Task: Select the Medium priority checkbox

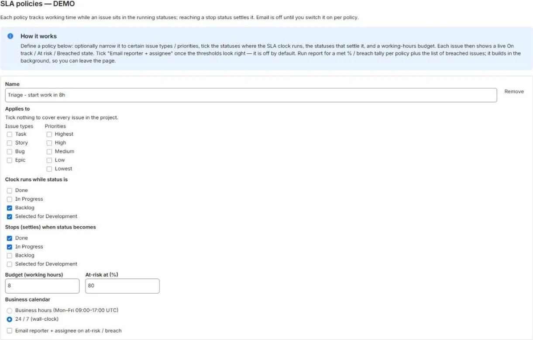Action: pyautogui.click(x=49, y=152)
